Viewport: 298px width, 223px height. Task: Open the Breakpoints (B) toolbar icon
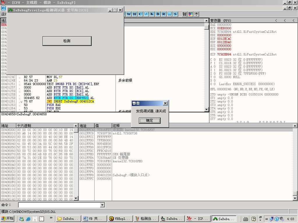tap(158, 14)
